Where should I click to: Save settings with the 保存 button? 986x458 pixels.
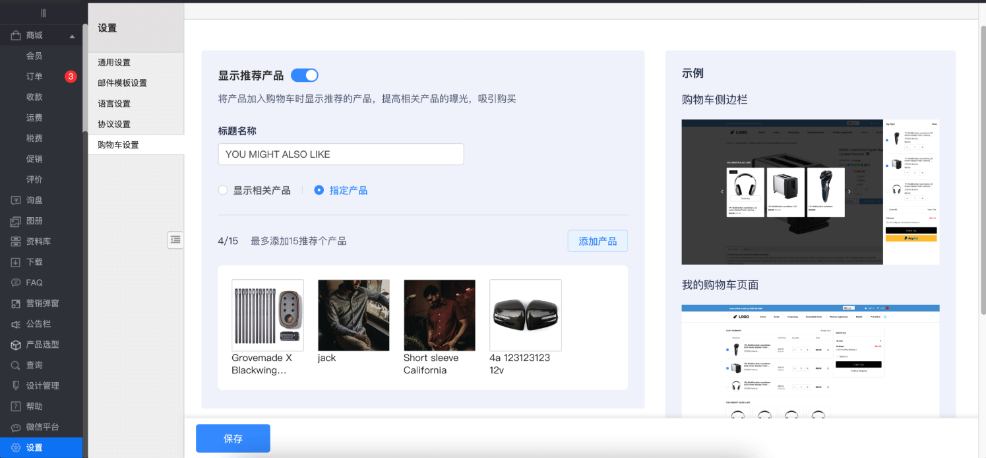pyautogui.click(x=233, y=438)
